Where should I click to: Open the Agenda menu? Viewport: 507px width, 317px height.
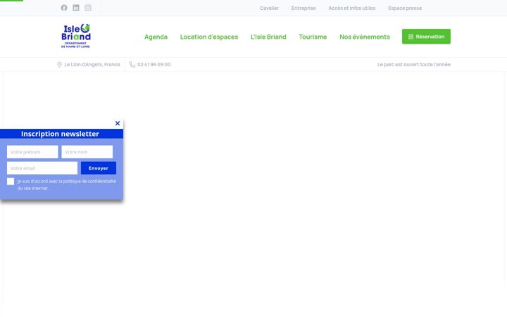pos(156,37)
